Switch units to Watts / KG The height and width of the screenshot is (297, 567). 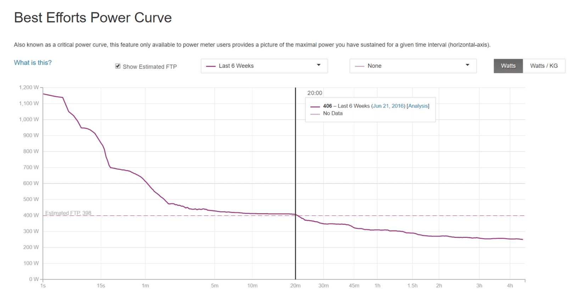pos(544,66)
